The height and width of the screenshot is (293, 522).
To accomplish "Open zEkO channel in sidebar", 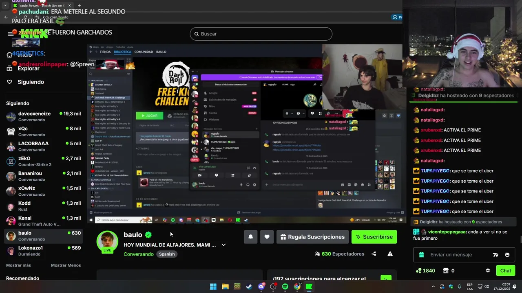I will click(43, 161).
